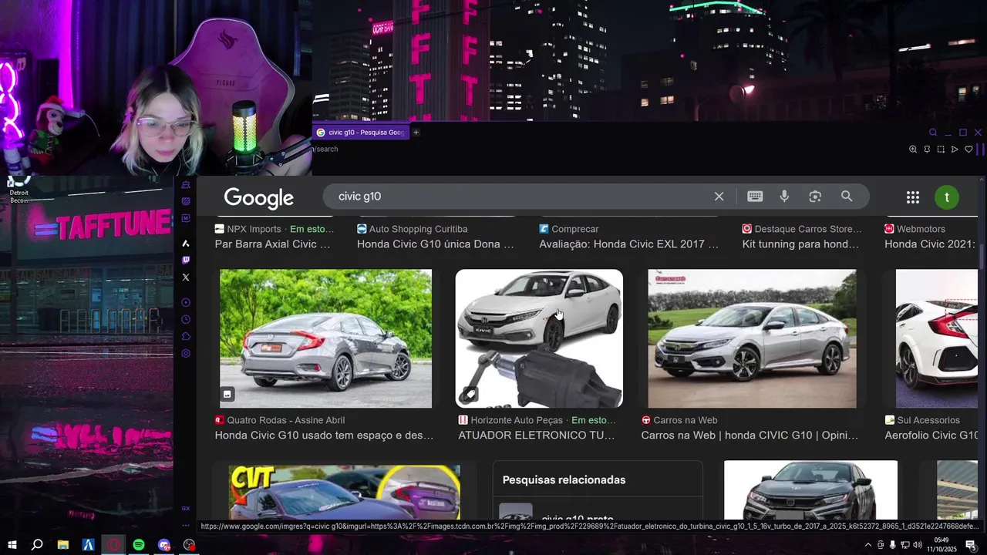
Task: Open extensions puzzle icon in sidebar
Action: point(186,337)
